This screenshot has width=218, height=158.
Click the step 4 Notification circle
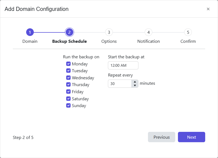point(148,32)
